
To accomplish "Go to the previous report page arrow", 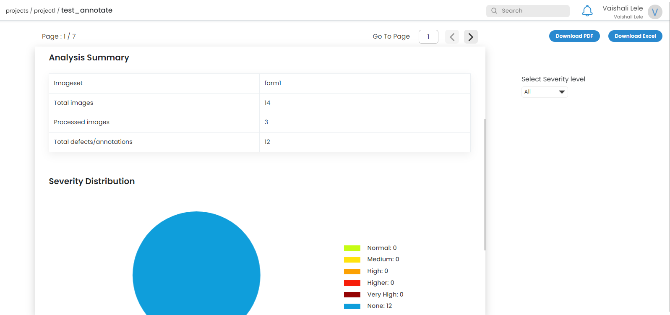I will pos(452,37).
